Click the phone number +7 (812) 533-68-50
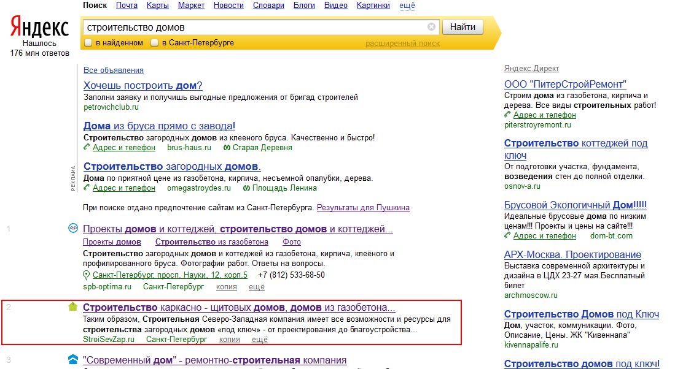The image size is (683, 369). point(291,275)
